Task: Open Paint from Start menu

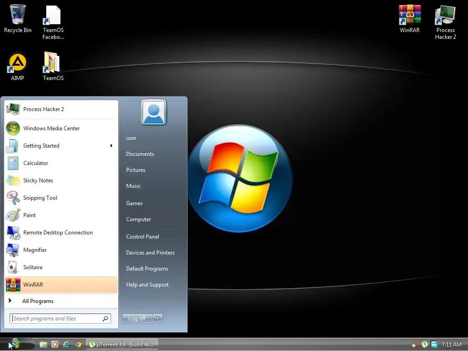Action: 61,215
